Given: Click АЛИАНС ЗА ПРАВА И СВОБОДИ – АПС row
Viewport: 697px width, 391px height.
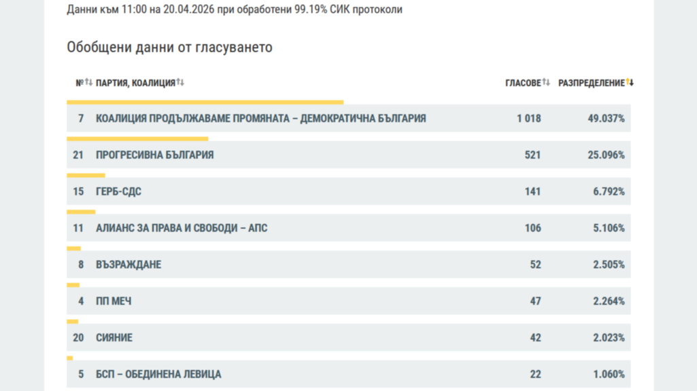Looking at the screenshot, I should (x=182, y=229).
